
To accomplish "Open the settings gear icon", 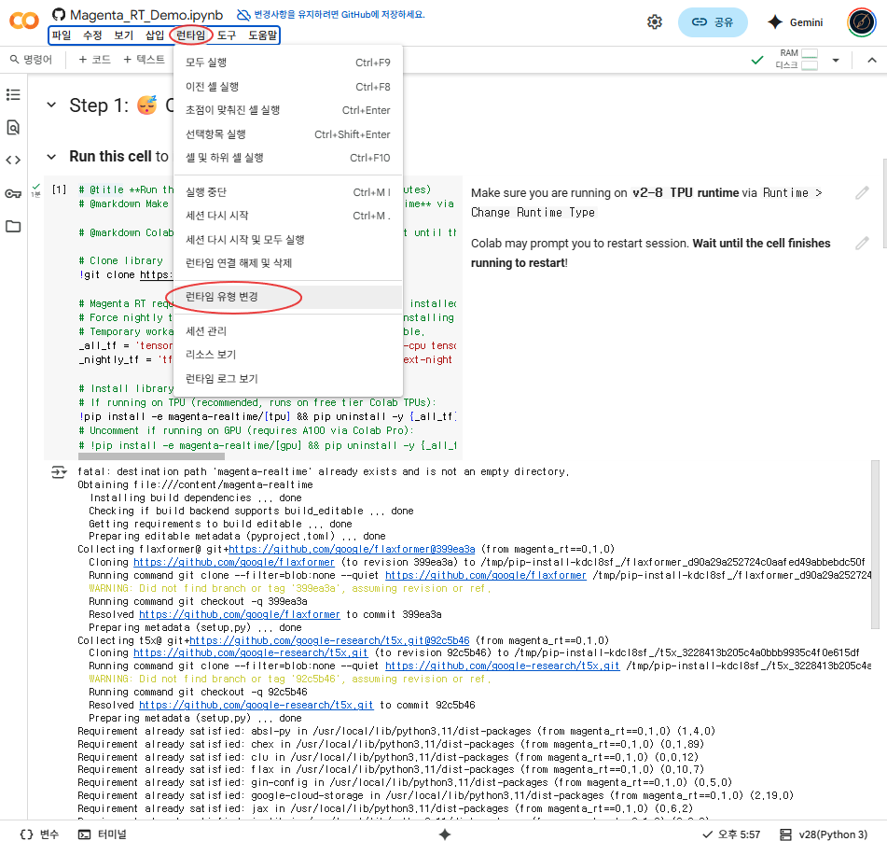I will coord(655,22).
